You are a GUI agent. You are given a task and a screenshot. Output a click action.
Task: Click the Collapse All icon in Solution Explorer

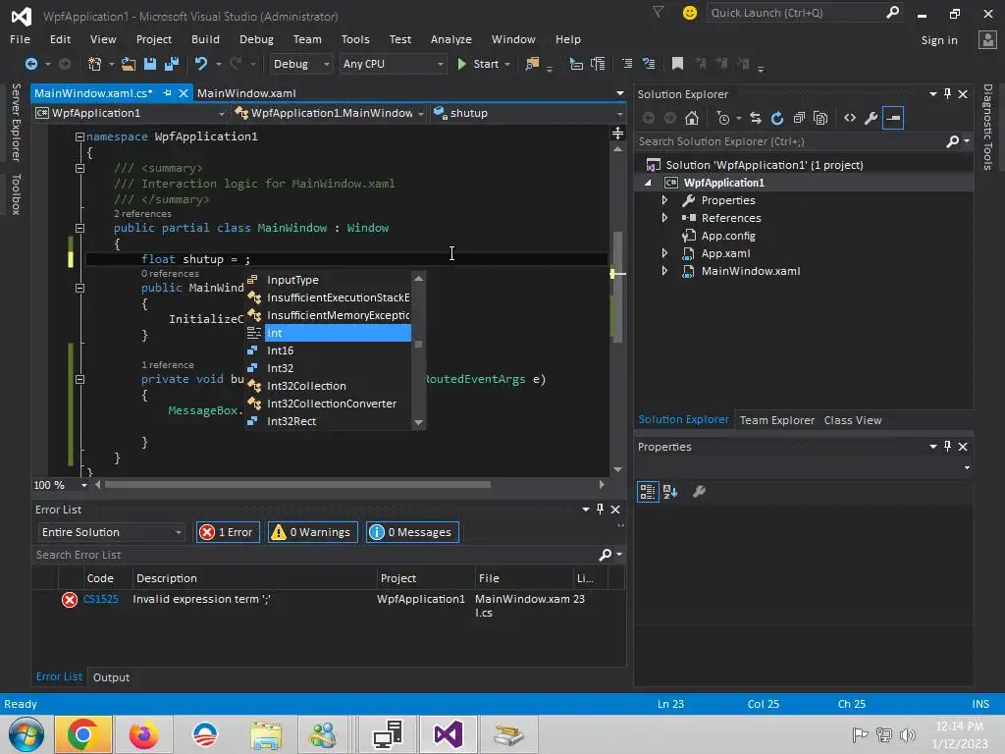click(x=799, y=118)
